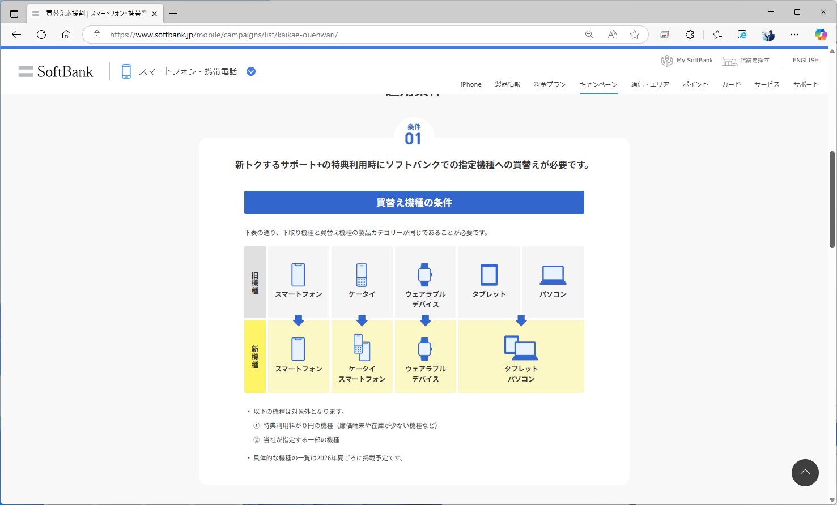
Task: Click text about 2026年夏ごろに掲載予定
Action: (x=329, y=458)
